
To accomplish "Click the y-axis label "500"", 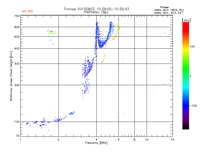I will [x=17, y=37].
